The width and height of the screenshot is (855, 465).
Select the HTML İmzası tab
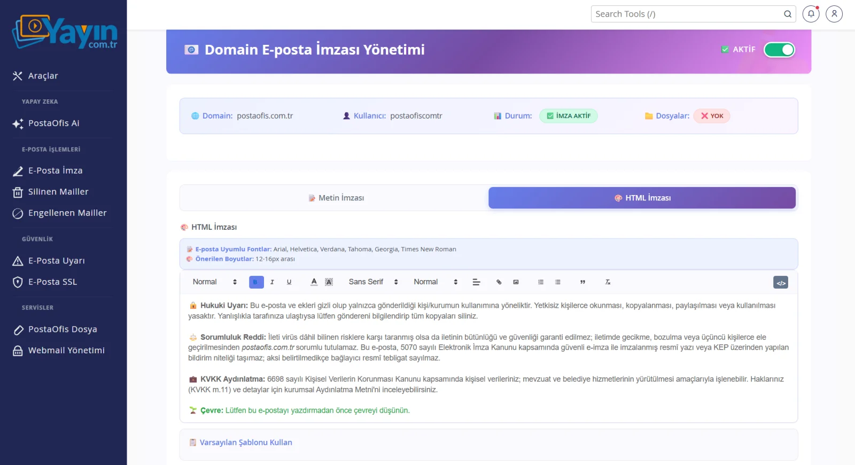[x=642, y=198]
